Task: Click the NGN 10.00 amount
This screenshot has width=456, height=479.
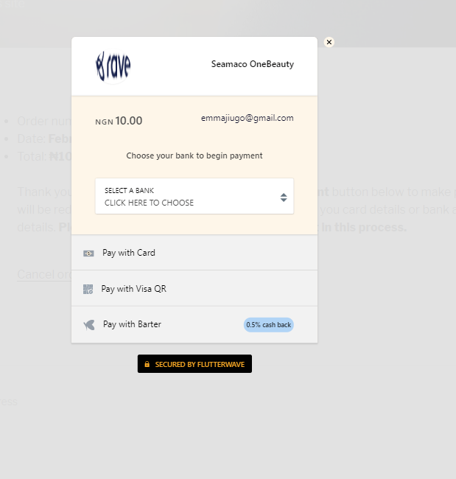Action: (x=119, y=121)
